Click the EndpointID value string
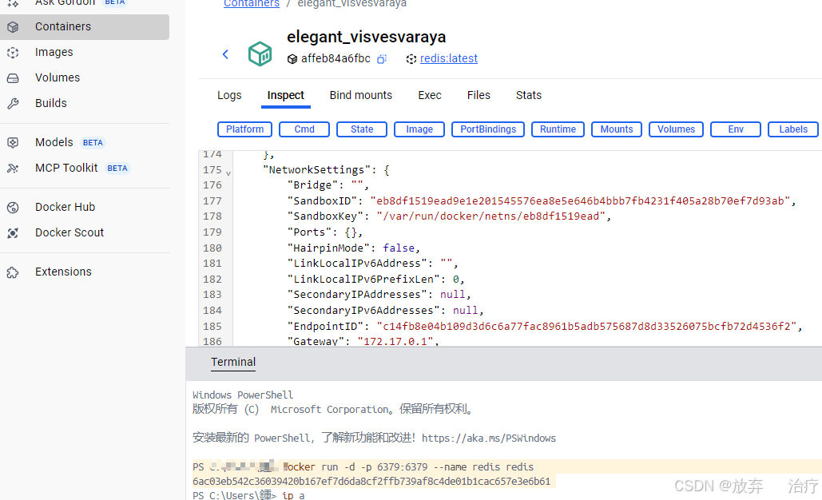822x500 pixels. (586, 327)
